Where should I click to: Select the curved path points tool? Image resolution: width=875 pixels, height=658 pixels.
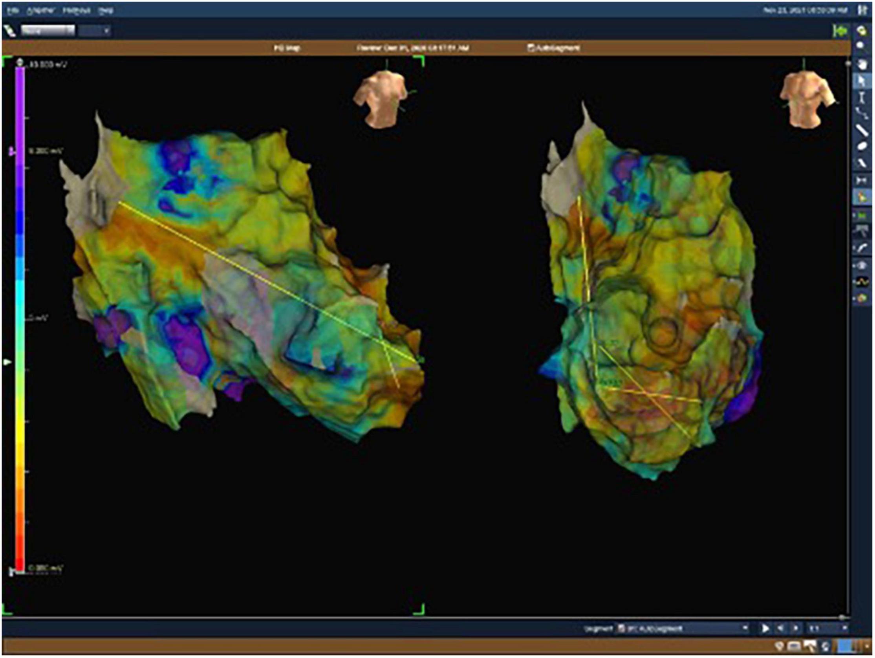862,114
